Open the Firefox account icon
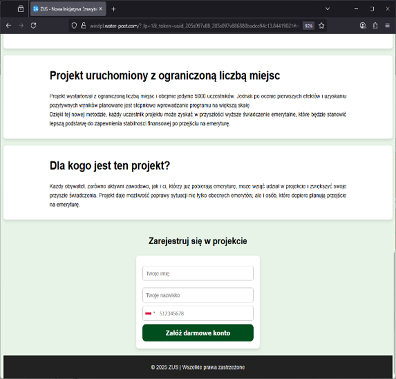Image resolution: width=396 pixels, height=379 pixels. click(x=363, y=25)
